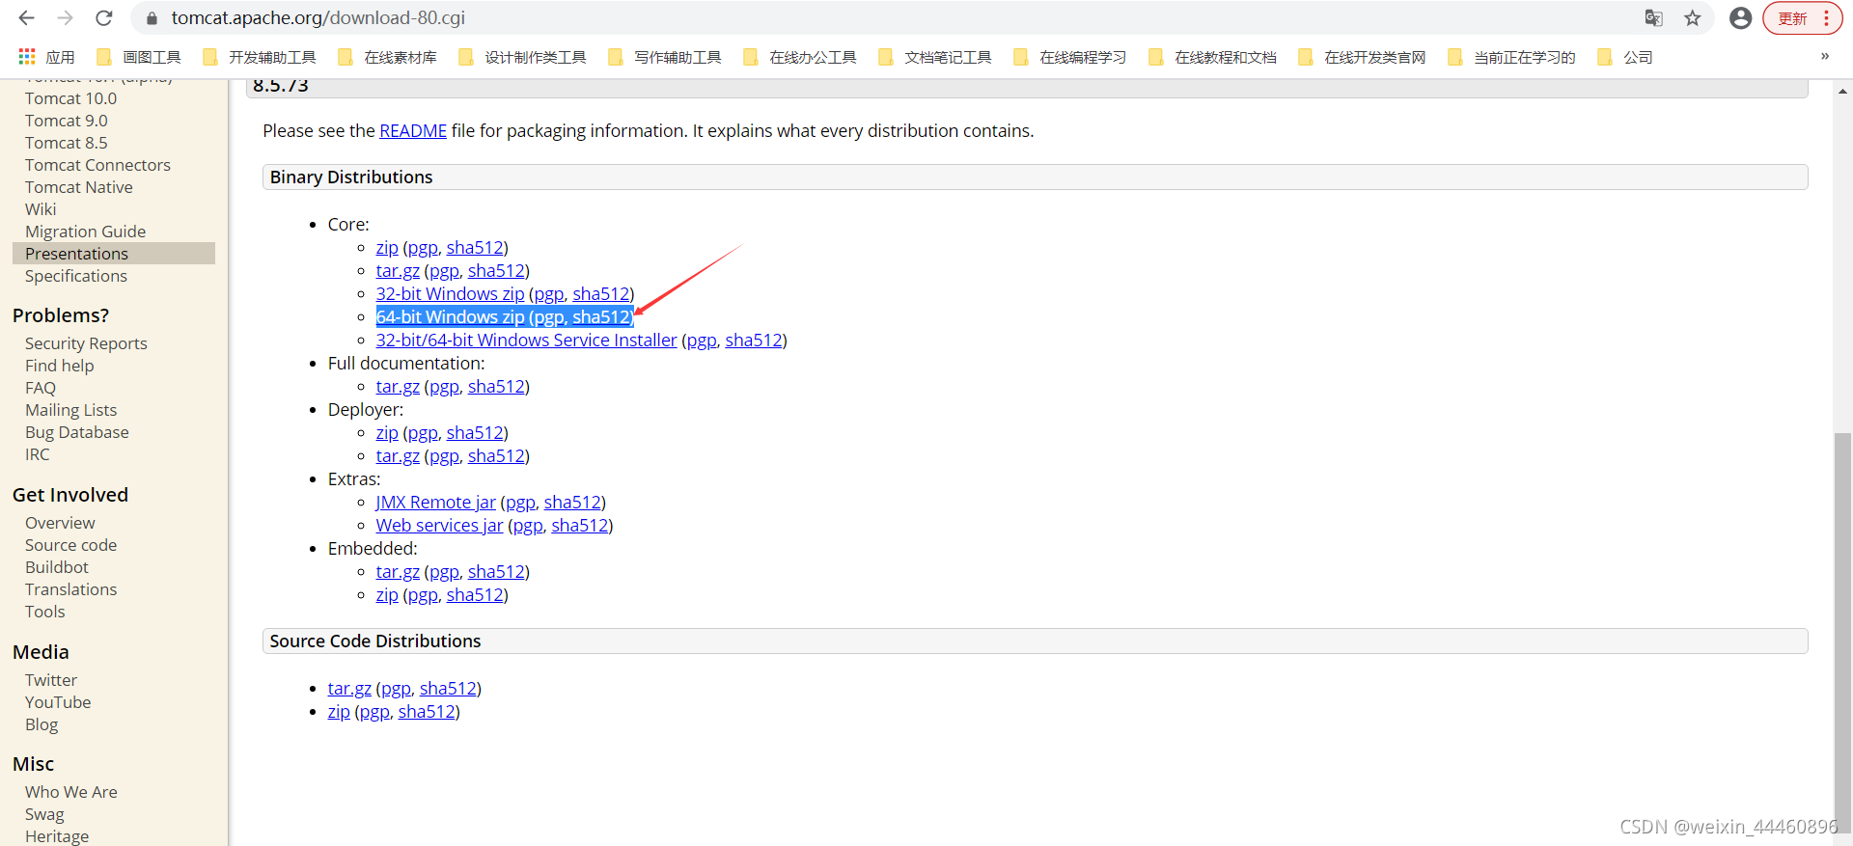
Task: Download the Source Code tar.gz
Action: pyautogui.click(x=349, y=689)
